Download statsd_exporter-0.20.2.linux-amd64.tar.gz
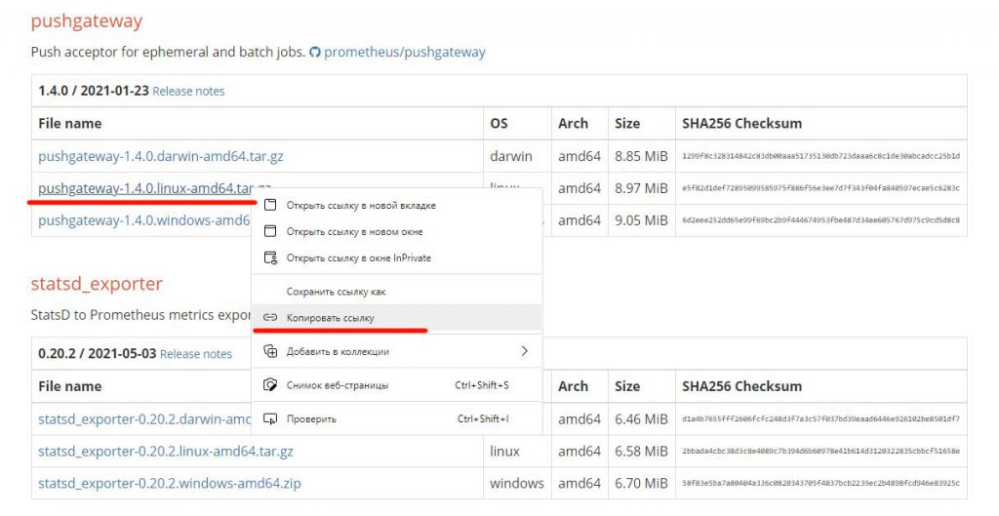The width and height of the screenshot is (999, 516). (165, 452)
